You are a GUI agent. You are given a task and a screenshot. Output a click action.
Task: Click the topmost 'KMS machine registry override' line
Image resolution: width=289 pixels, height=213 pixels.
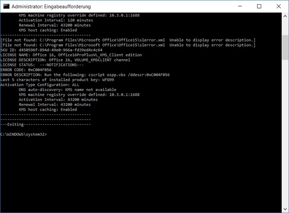[x=79, y=15]
